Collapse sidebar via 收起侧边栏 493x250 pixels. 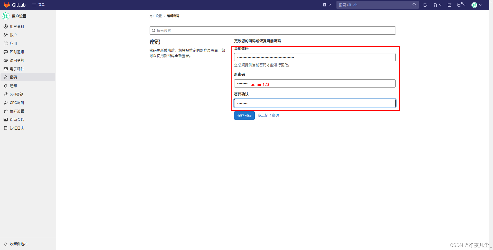coord(28,244)
